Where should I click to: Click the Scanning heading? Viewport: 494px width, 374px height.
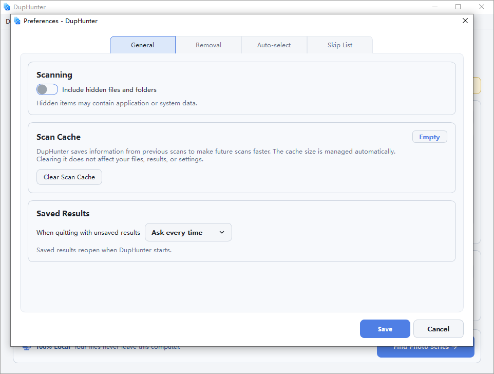tap(54, 75)
